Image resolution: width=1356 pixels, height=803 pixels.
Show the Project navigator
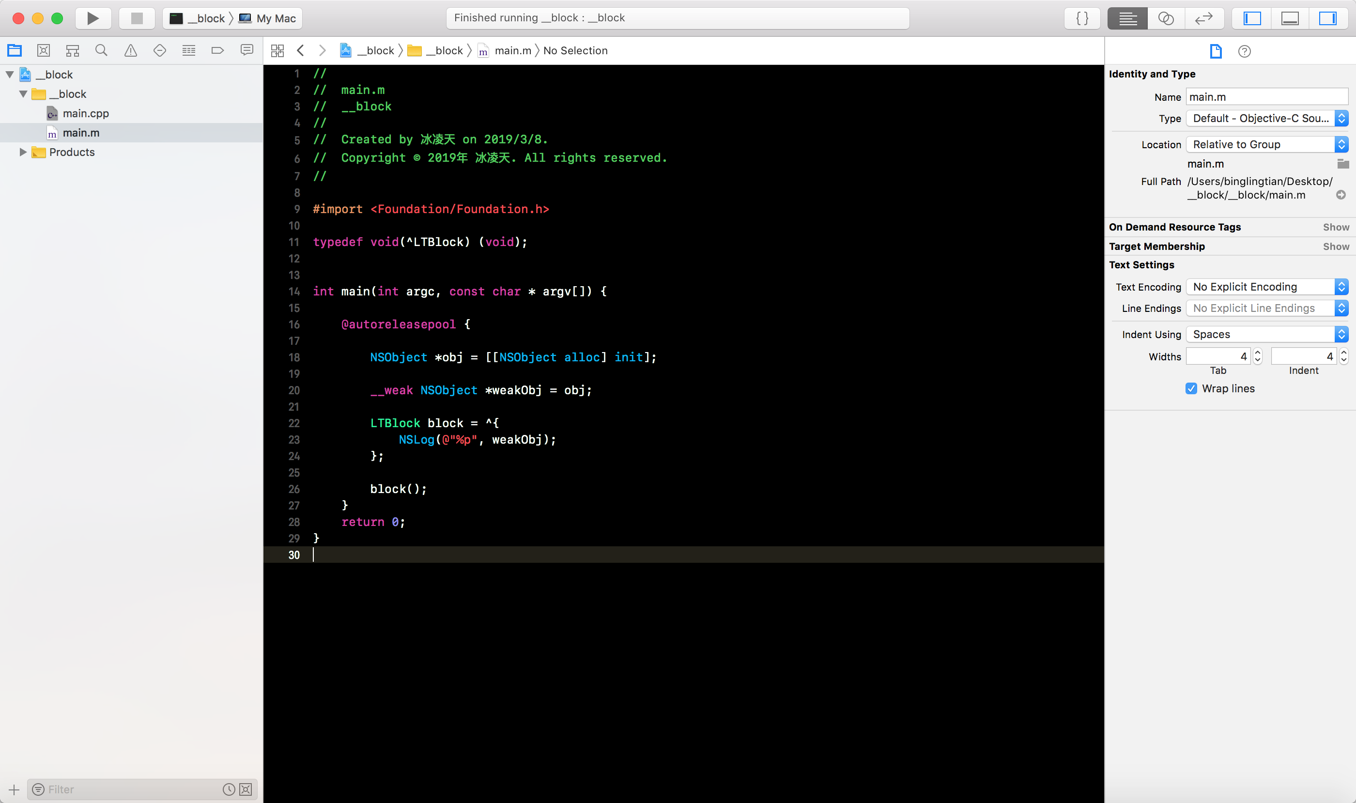point(15,50)
